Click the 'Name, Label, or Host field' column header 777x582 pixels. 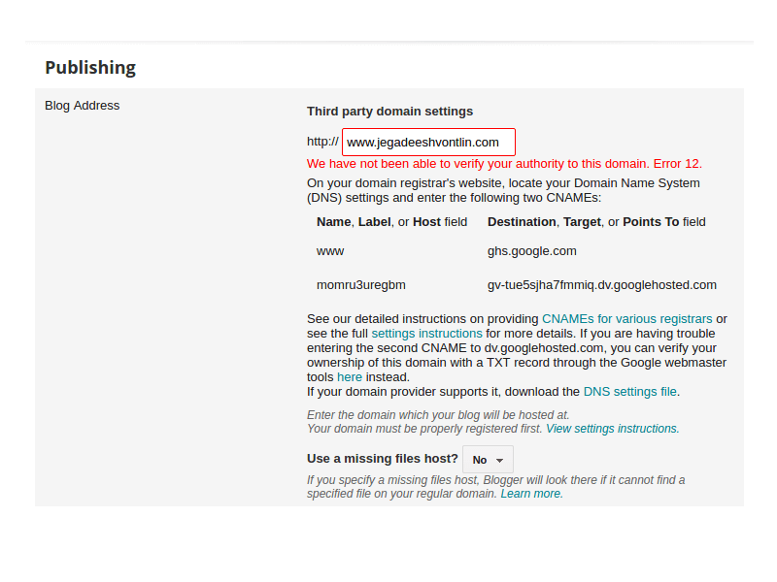(391, 222)
